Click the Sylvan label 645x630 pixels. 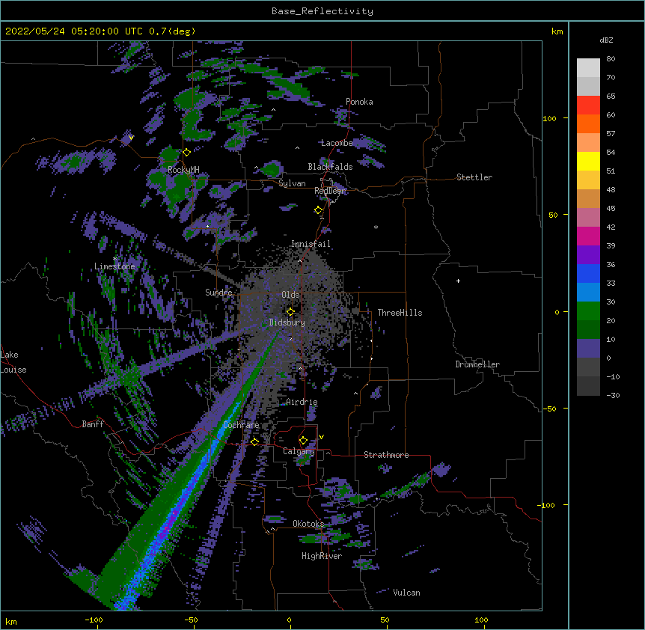[x=292, y=183]
